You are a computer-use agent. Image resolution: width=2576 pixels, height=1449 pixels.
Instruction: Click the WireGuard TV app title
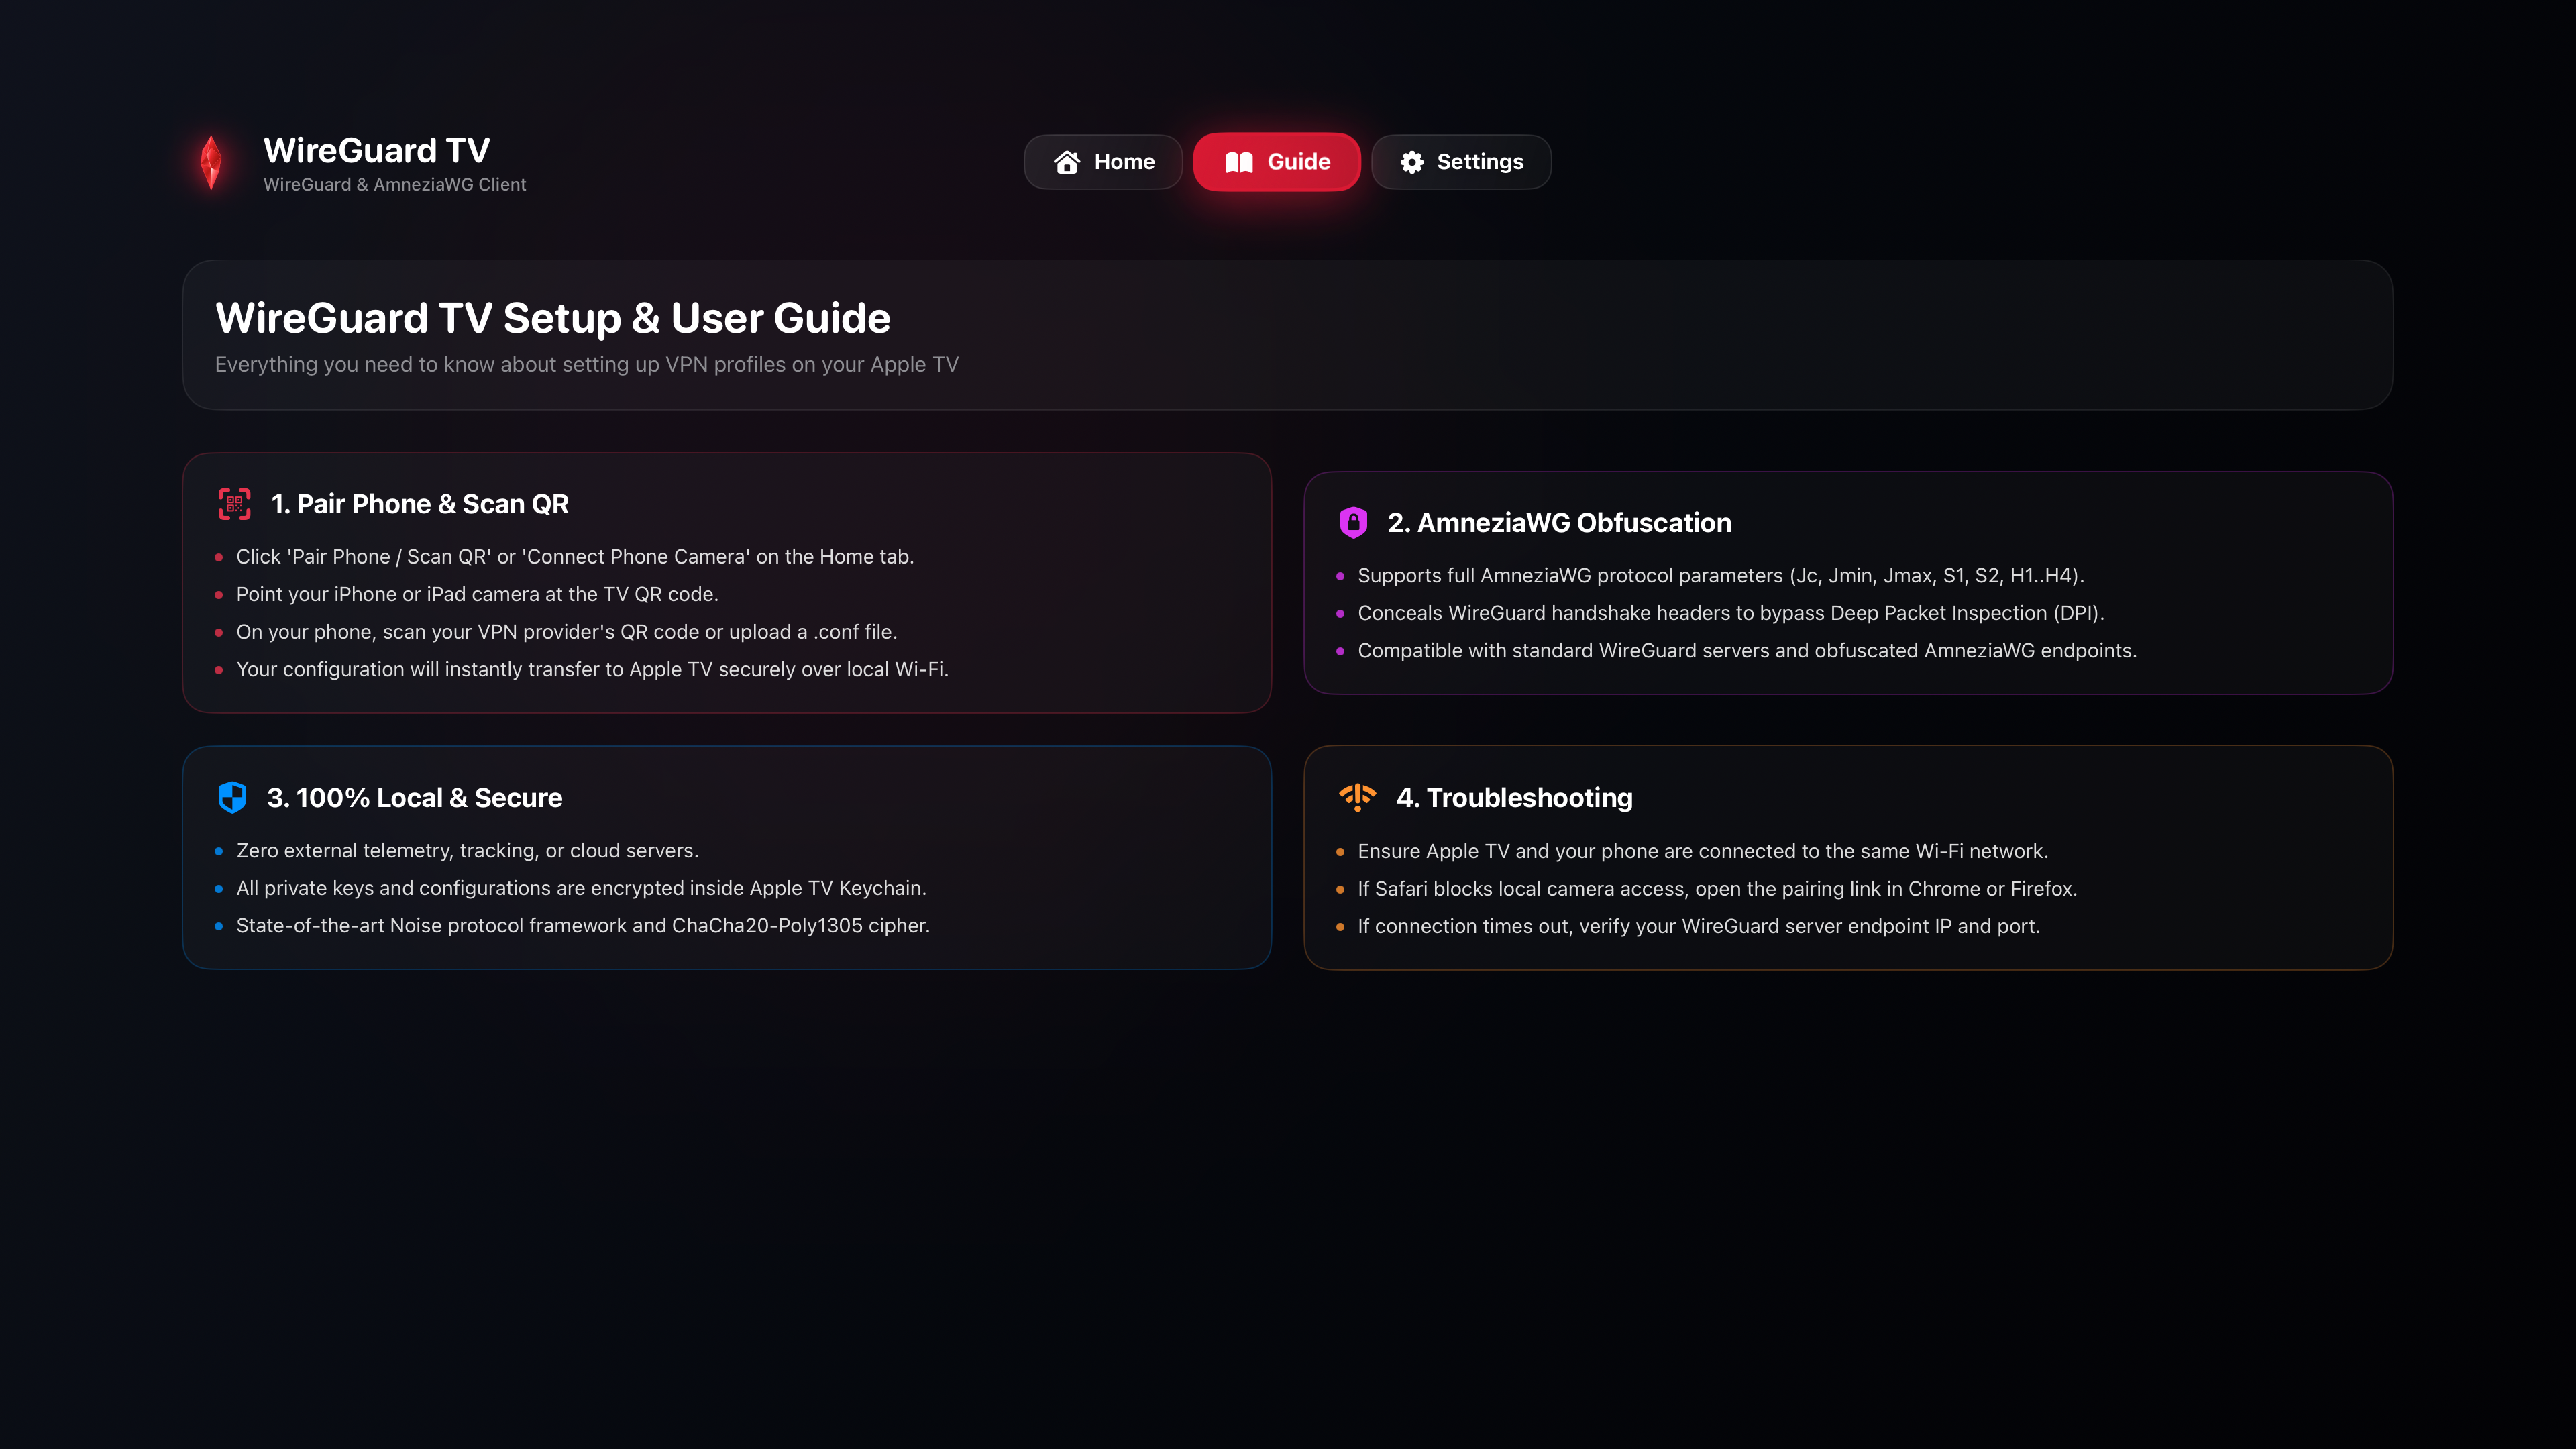pos(376,150)
